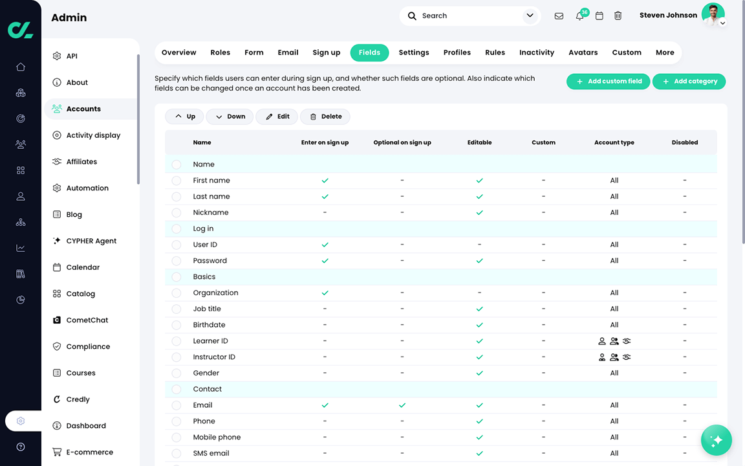This screenshot has width=745, height=466.
Task: Launch the floating AI assistant button
Action: [716, 440]
